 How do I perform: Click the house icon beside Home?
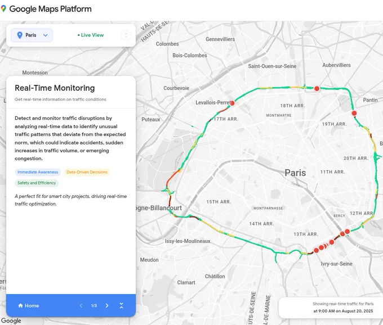(x=20, y=305)
